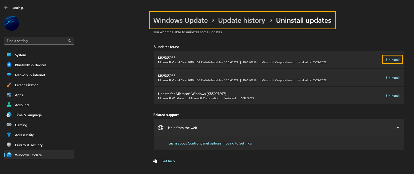Image resolution: width=414 pixels, height=174 pixels.
Task: Open Accessibility settings
Action: tap(39, 135)
